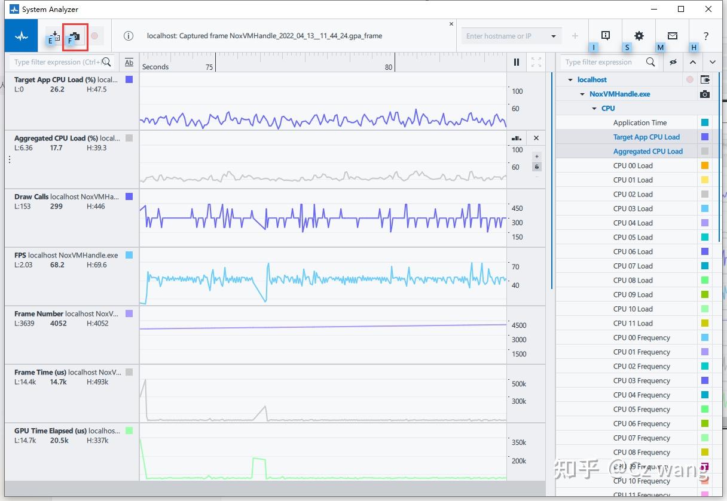Collapse the CPU metrics group
This screenshot has width=727, height=501.
(594, 109)
